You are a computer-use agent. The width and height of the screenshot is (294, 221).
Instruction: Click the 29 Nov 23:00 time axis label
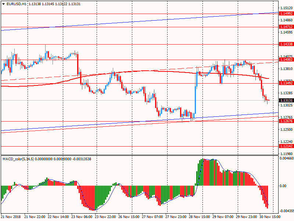click(x=246, y=217)
